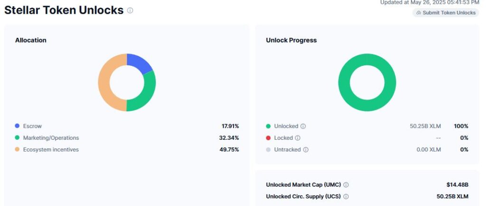Click gray Untracked legend dot
486x206 pixels.
point(268,150)
